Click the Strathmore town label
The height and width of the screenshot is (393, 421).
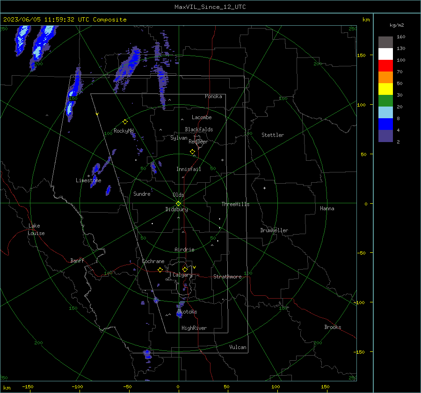[227, 277]
